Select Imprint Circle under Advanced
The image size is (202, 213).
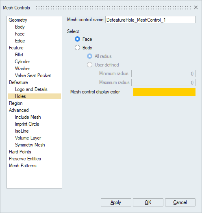click(27, 124)
